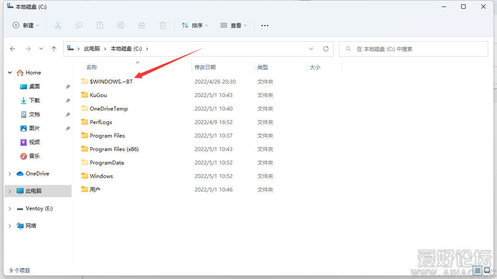
Task: Go back using the back arrow
Action: click(x=13, y=49)
